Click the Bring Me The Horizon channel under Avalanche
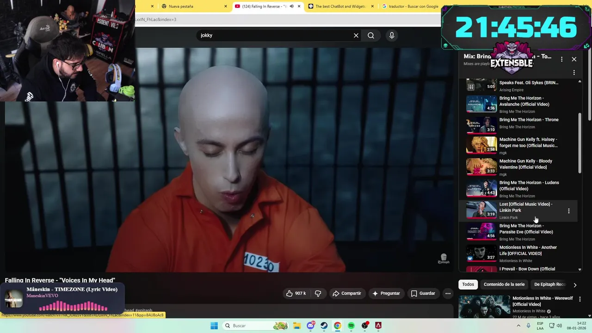Screen dimensions: 592x333 point(517,111)
